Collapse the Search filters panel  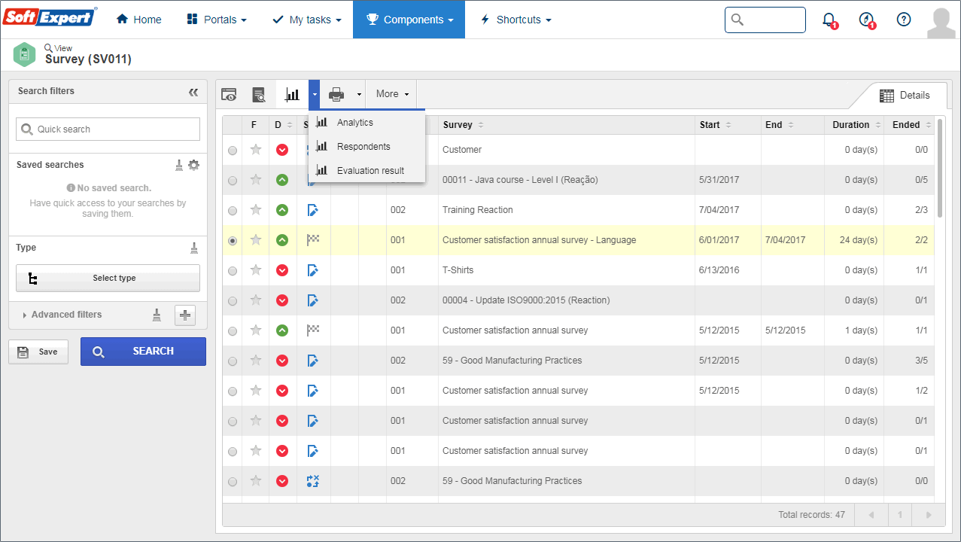coord(193,92)
